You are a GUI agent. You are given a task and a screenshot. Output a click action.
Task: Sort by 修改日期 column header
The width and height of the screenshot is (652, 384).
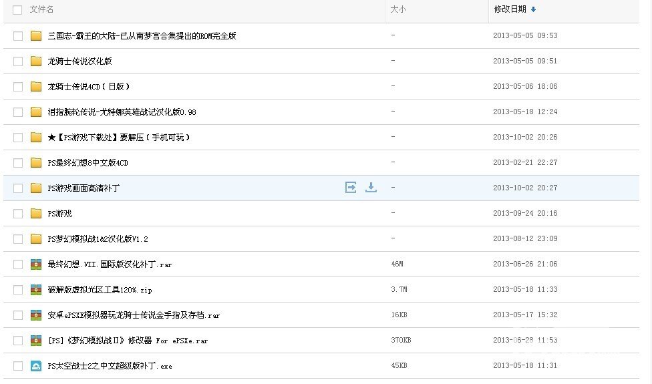[510, 9]
